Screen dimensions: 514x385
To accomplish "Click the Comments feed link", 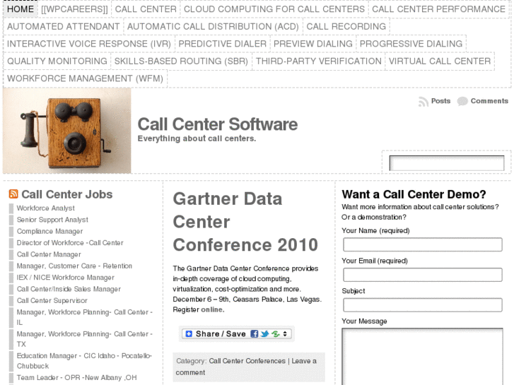I will click(x=489, y=101).
